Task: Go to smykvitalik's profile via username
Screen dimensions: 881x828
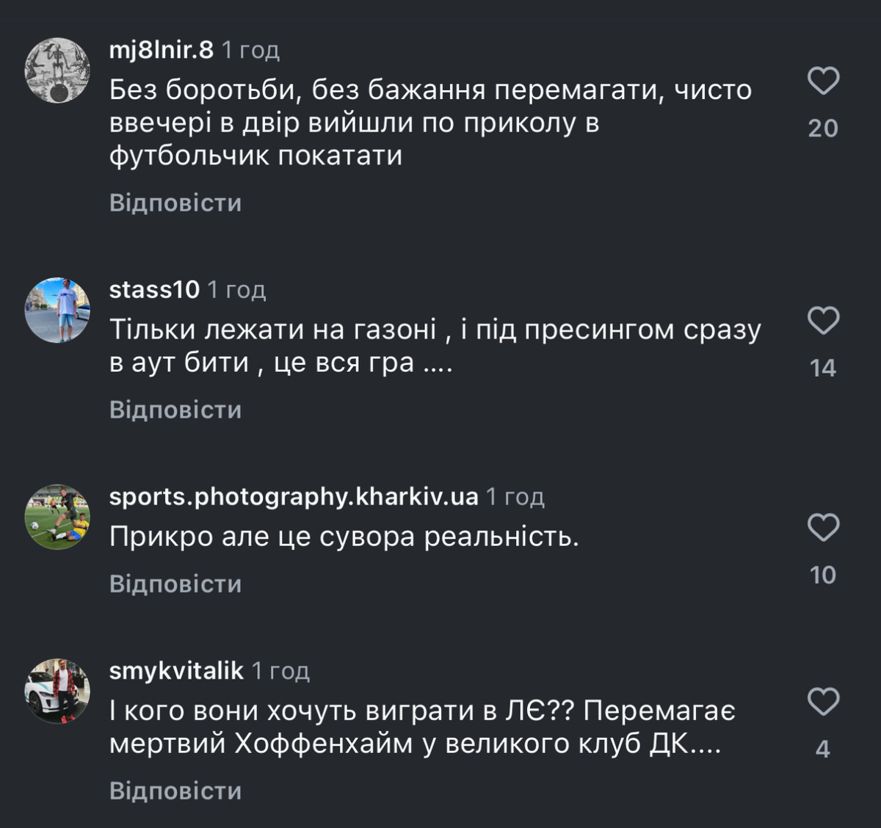Action: [176, 671]
